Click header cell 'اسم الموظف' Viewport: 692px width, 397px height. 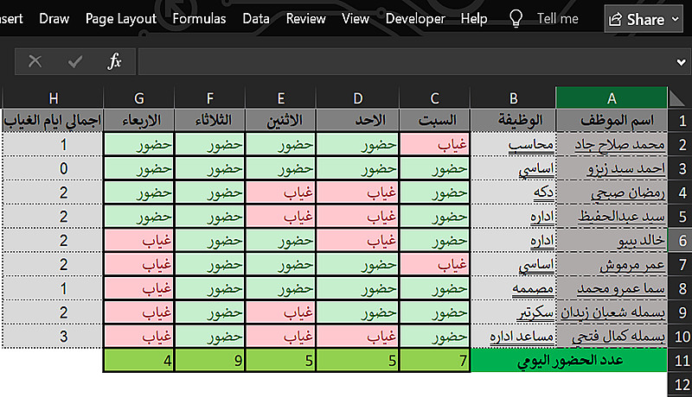(612, 121)
